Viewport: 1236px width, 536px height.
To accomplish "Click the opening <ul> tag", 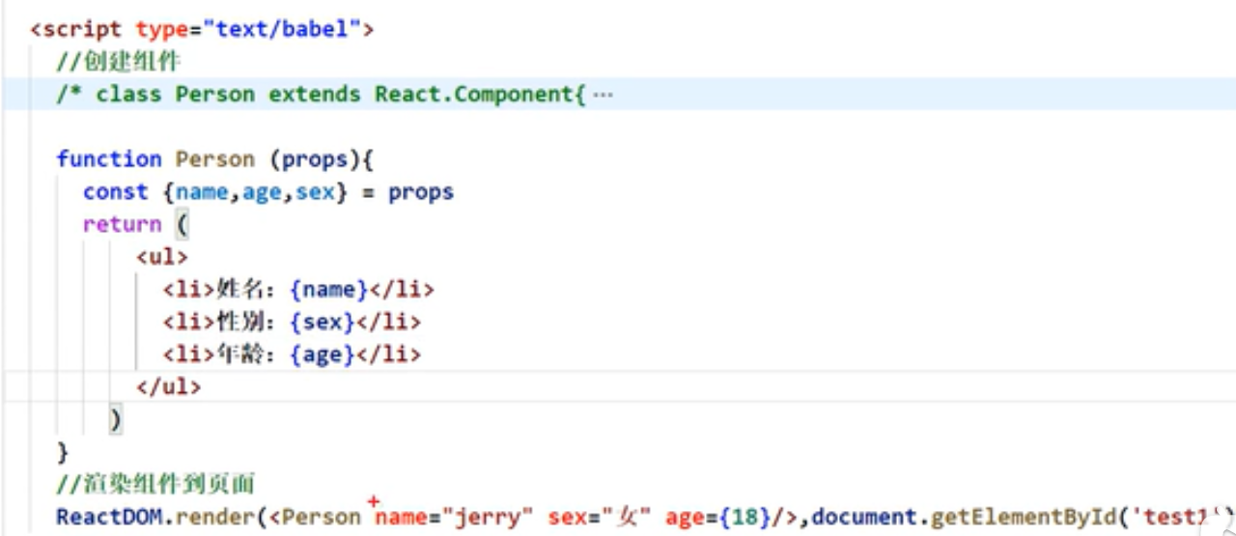I will pos(162,258).
